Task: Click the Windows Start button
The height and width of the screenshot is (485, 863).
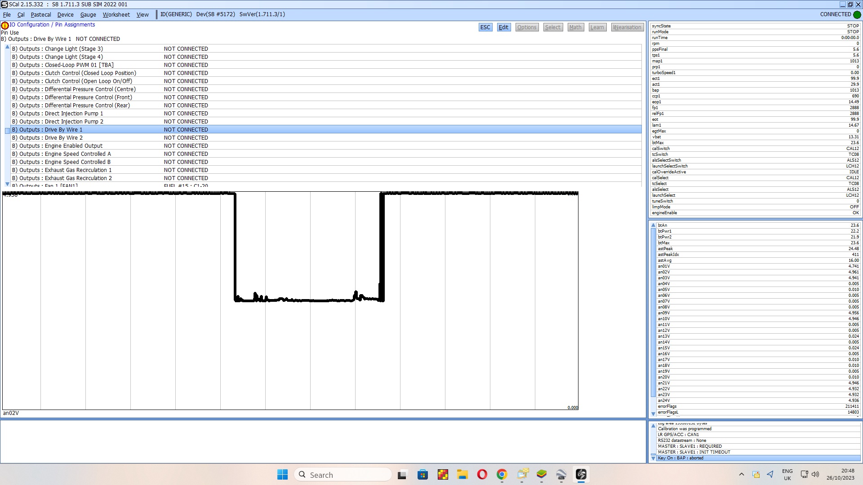Action: point(282,475)
